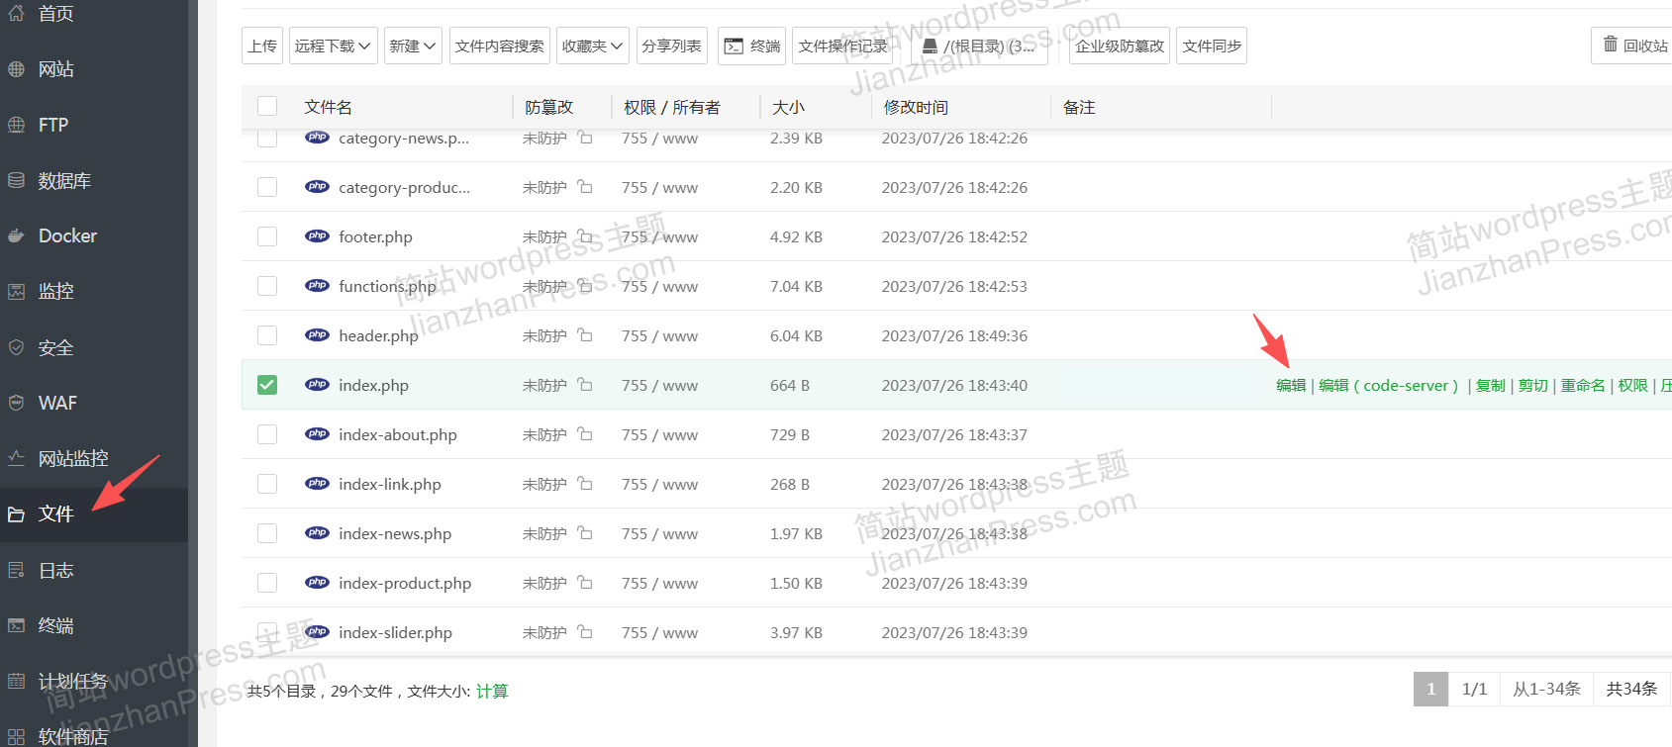1672x747 pixels.
Task: Click the 分享列表 button
Action: [671, 46]
